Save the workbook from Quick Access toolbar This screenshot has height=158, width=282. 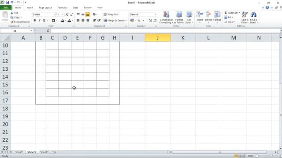[7, 2]
